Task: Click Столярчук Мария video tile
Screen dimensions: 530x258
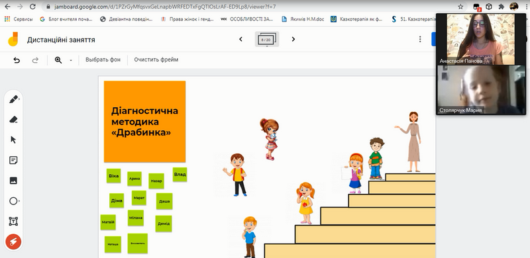Action: (x=481, y=89)
